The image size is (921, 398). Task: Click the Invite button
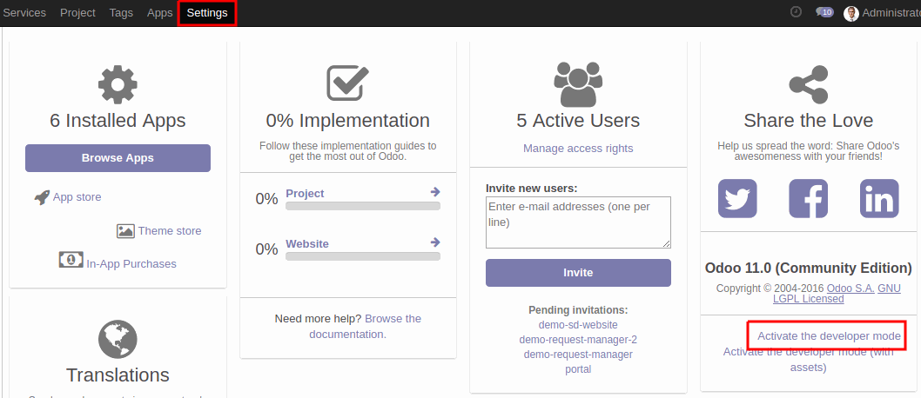point(578,273)
